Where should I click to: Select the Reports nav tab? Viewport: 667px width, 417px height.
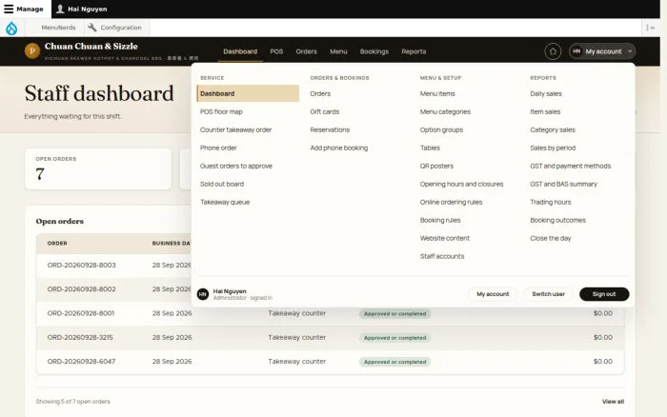[414, 51]
